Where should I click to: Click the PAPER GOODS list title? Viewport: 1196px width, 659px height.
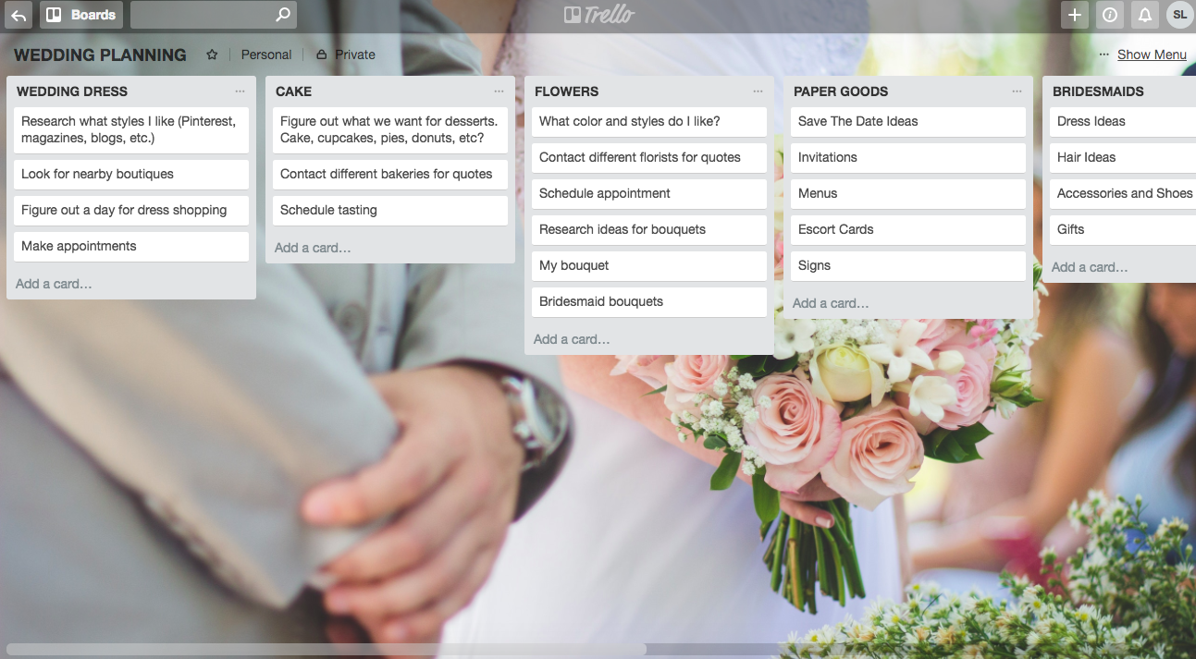[x=841, y=92]
